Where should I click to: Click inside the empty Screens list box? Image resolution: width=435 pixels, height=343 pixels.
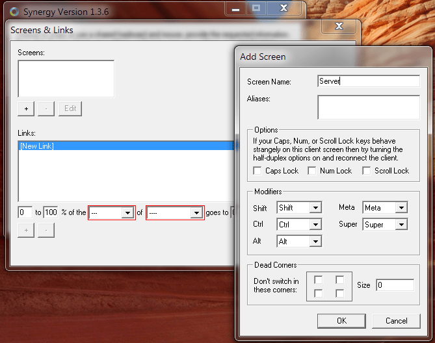[66, 79]
